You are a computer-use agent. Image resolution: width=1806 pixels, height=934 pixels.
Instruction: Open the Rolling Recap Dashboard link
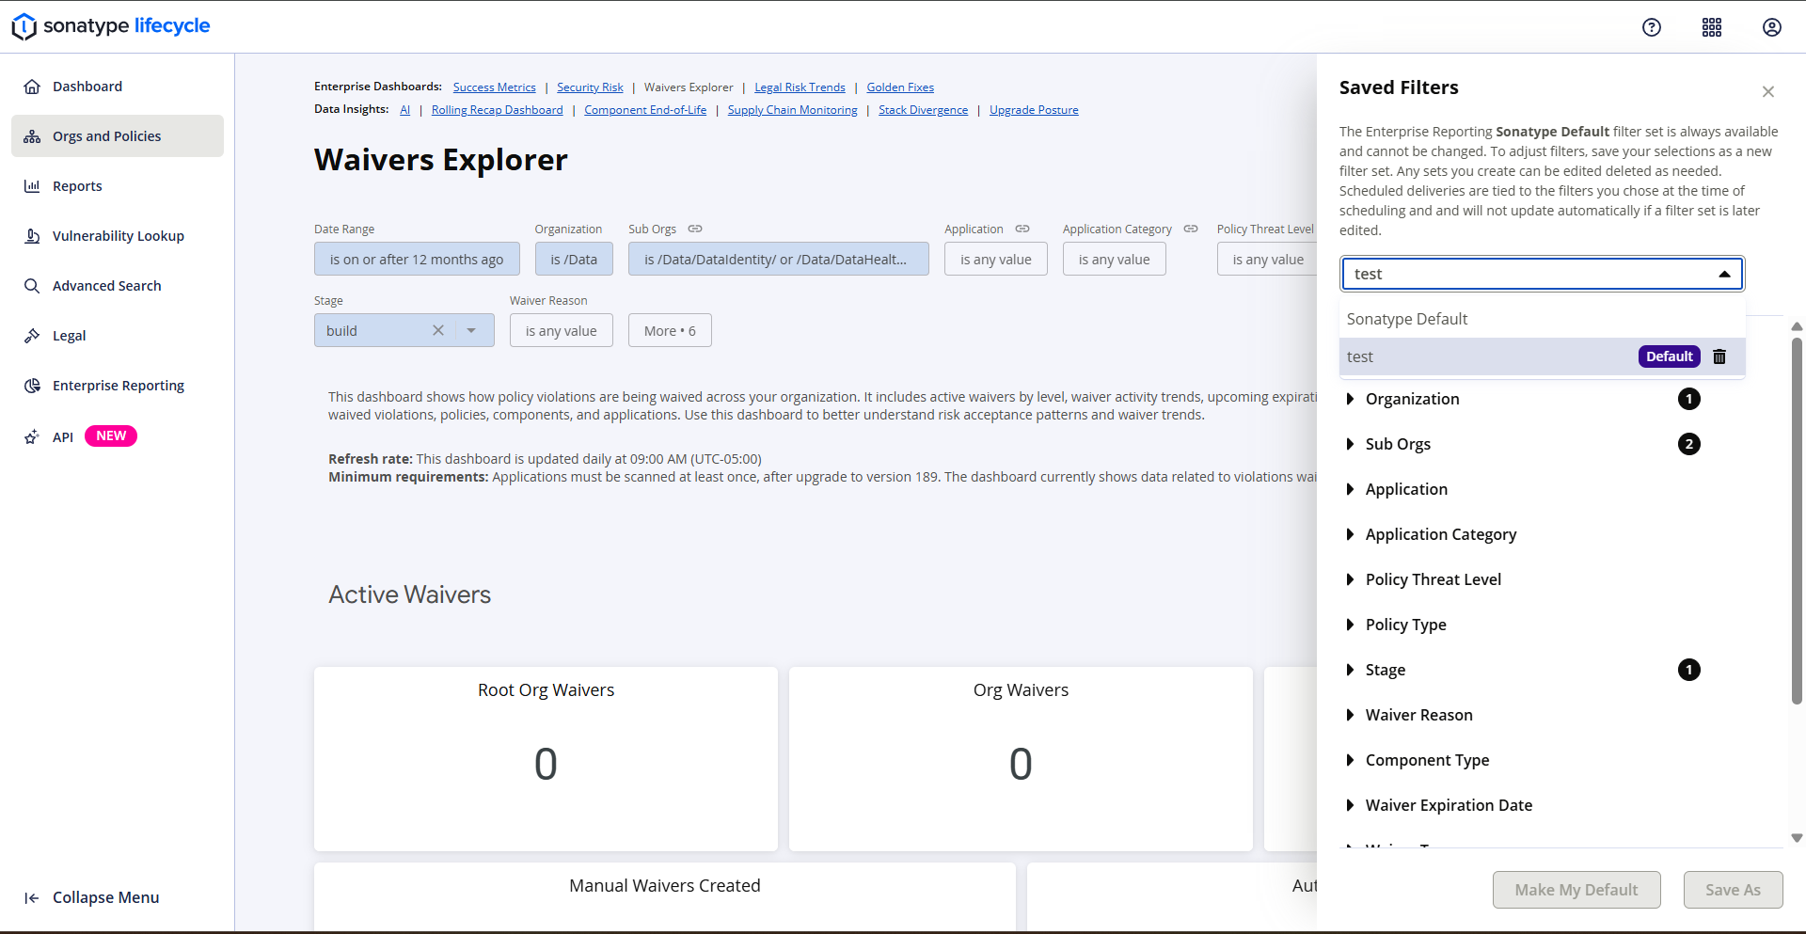tap(498, 110)
